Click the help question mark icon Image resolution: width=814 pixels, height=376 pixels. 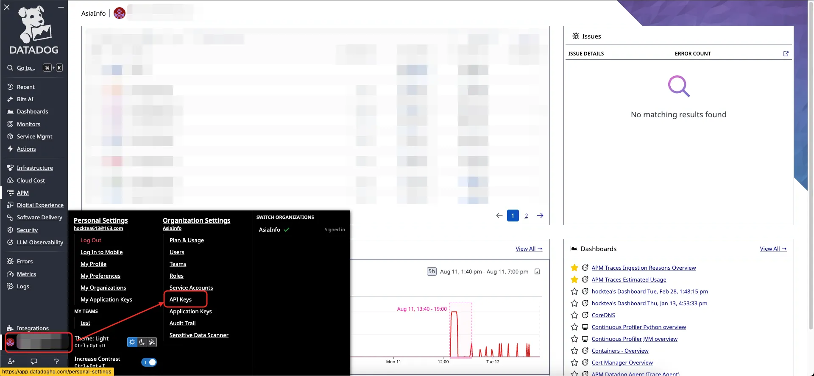tap(56, 361)
